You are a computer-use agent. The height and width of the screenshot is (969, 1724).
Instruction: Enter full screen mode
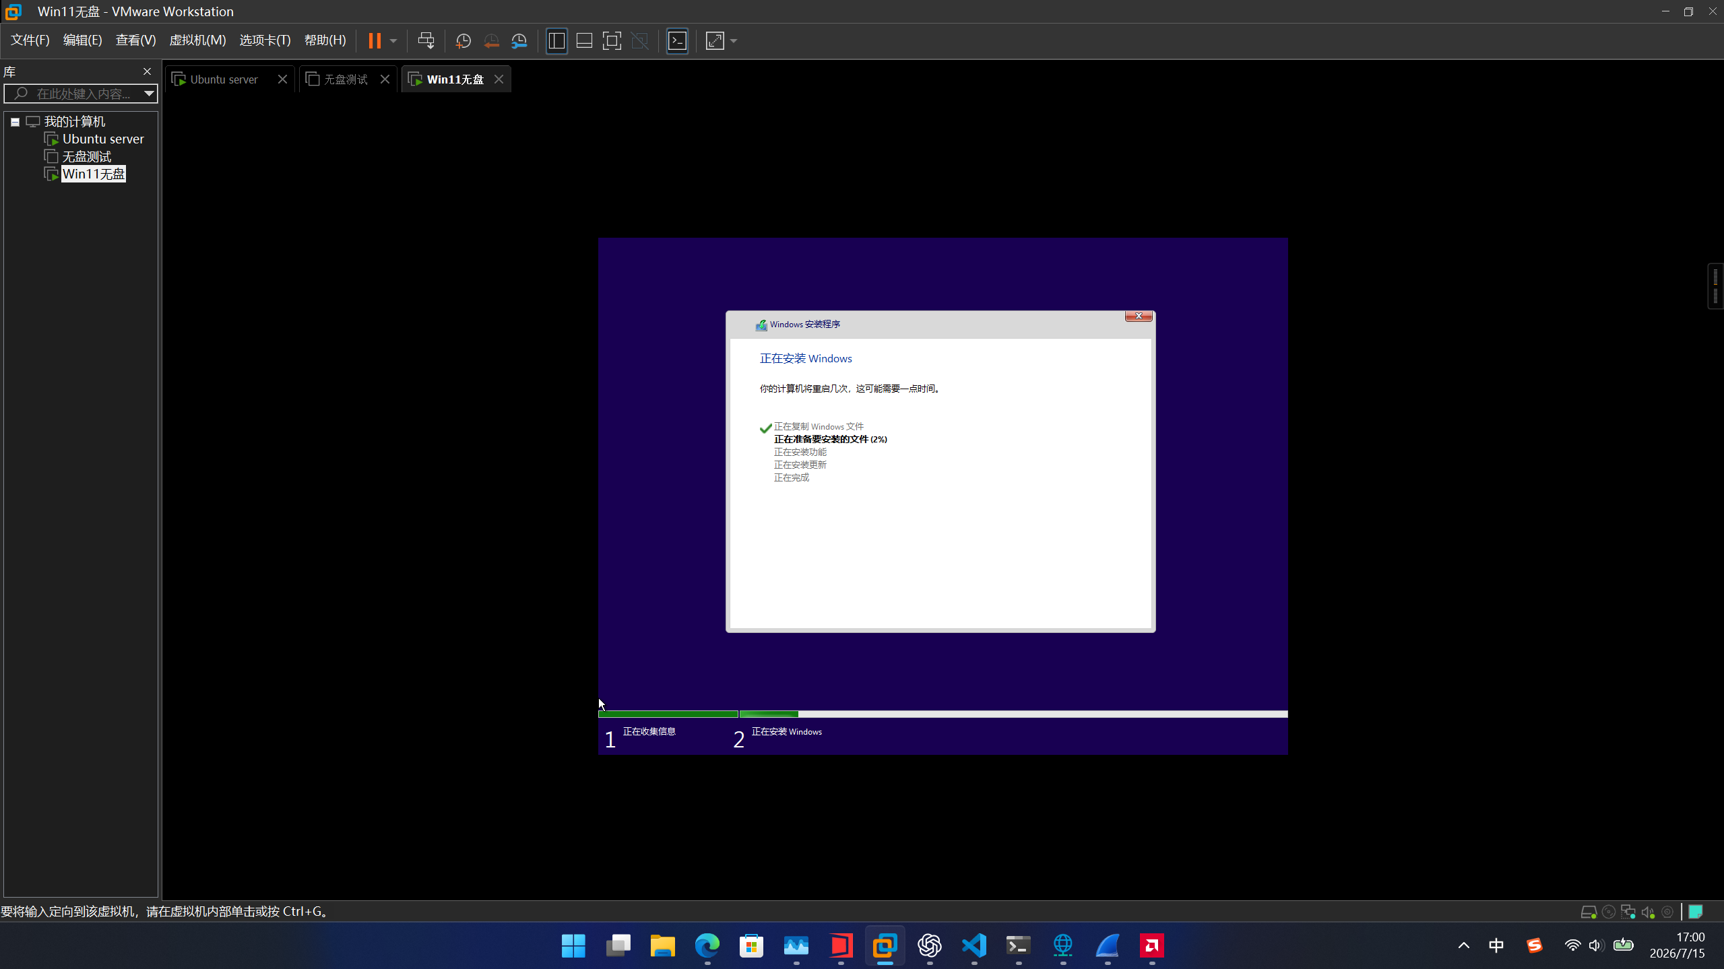point(612,41)
